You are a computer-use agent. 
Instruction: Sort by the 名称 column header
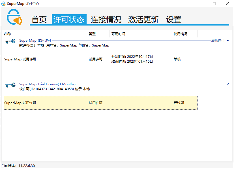pos(7,34)
